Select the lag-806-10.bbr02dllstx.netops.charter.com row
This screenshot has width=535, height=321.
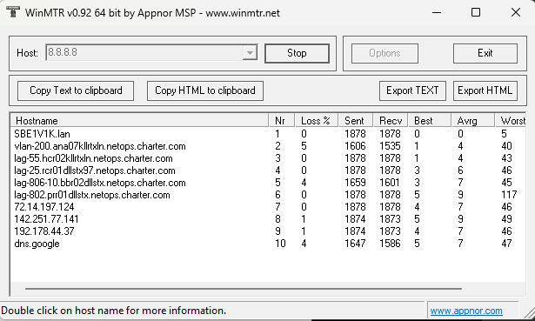tap(268, 183)
